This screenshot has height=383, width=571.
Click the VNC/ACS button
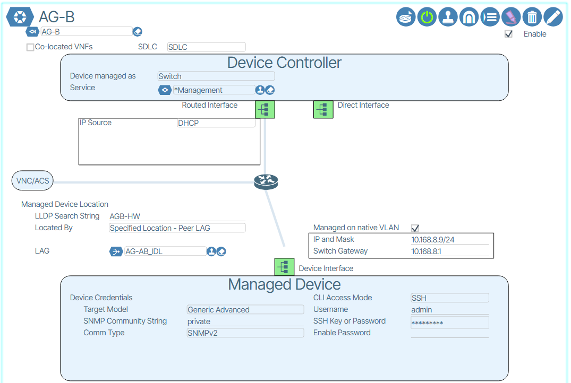[33, 181]
